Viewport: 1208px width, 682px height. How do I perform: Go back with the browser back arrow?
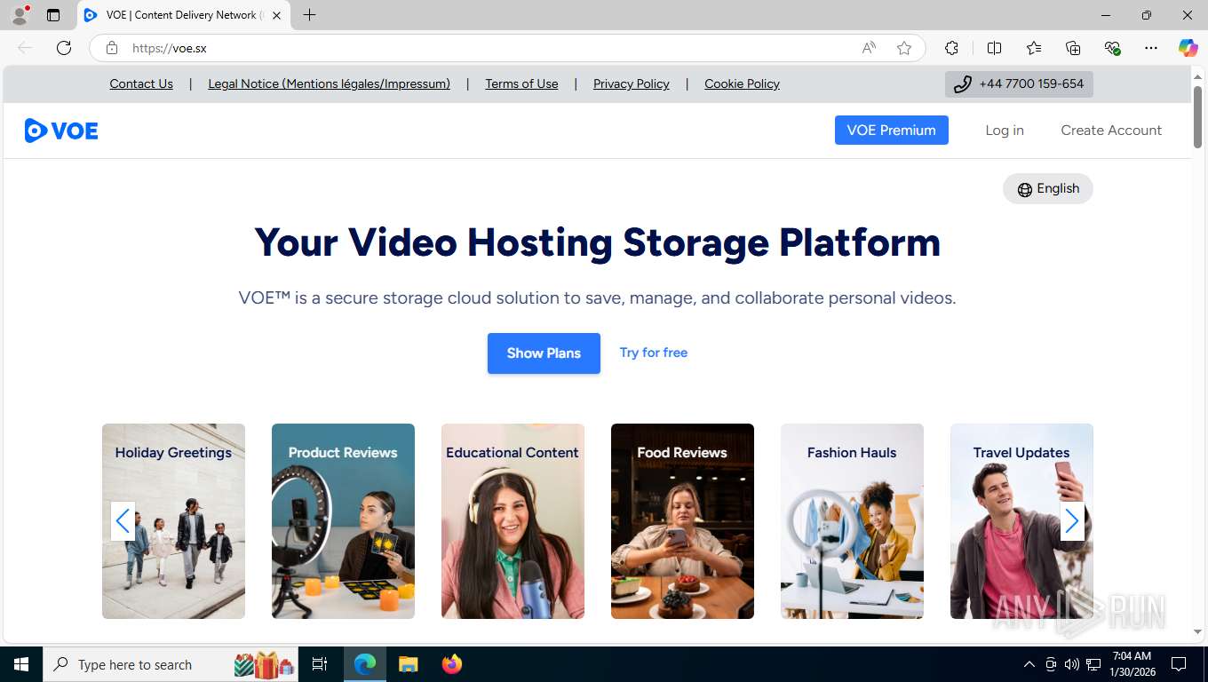25,48
